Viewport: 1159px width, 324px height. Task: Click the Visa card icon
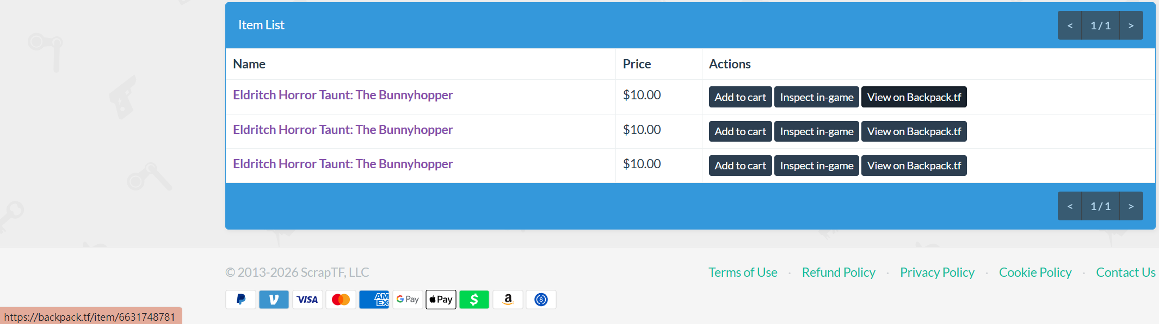pos(307,300)
